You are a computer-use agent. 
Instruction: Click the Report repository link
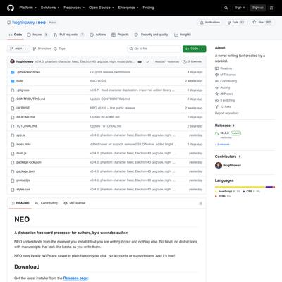pos(226,113)
